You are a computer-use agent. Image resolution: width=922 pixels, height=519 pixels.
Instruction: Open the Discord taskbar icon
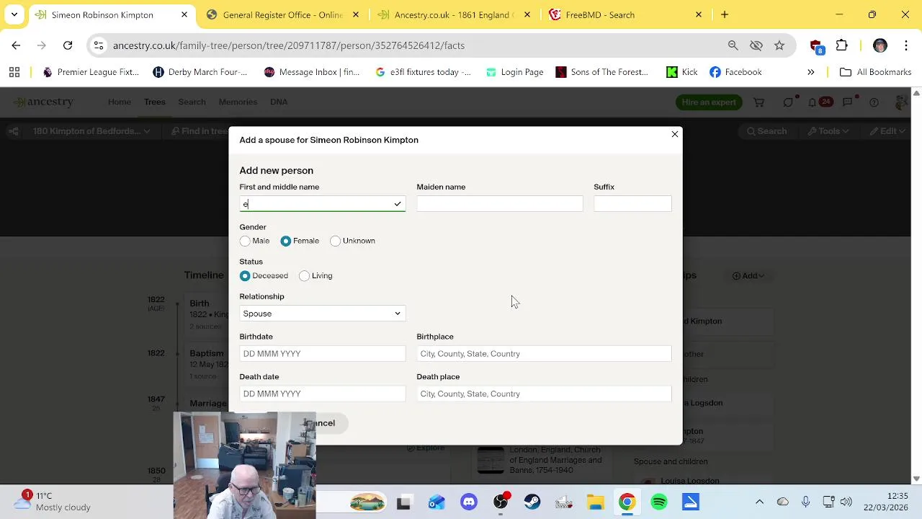tap(469, 502)
